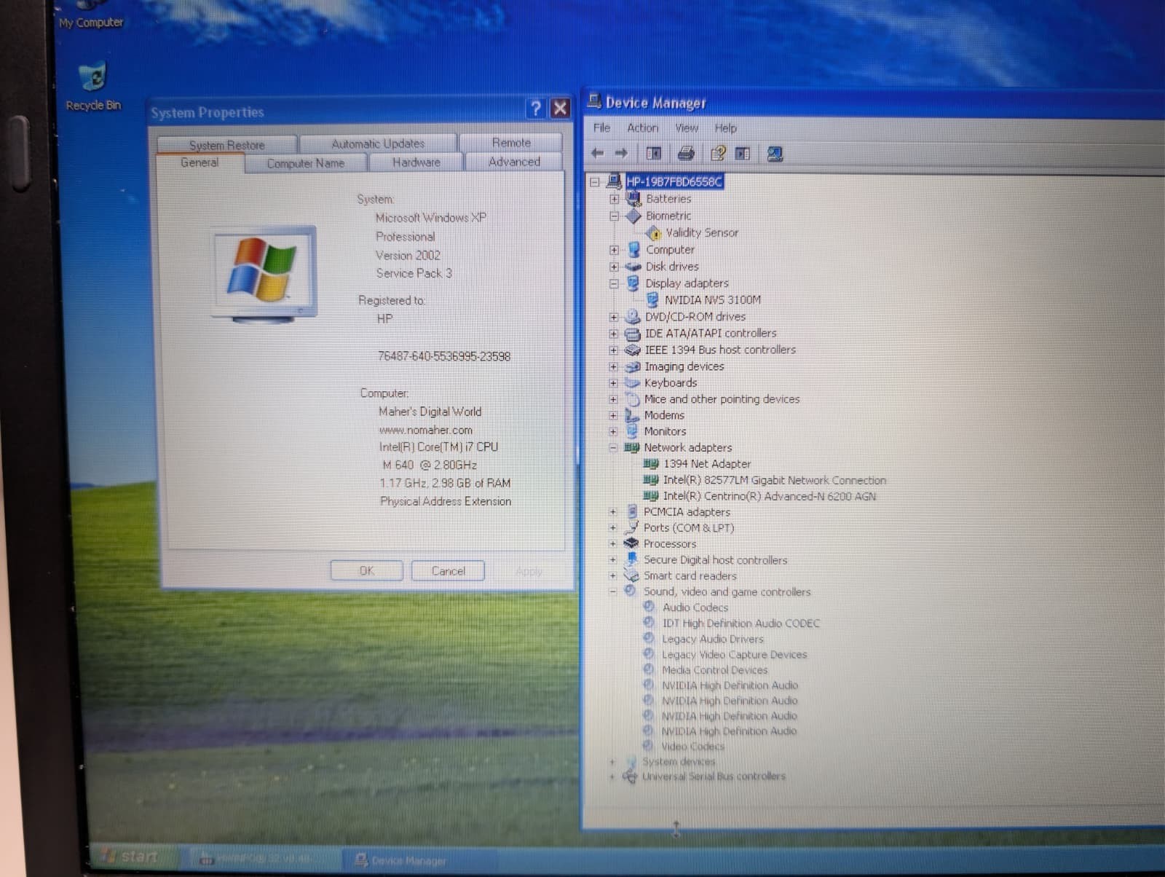This screenshot has width=1165, height=877.
Task: Expand the Computer category
Action: pos(615,250)
